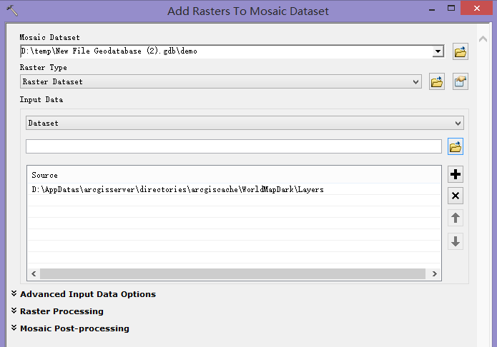Select the WorldMapDark\Layers source row
Screen dimensions: 497x347
[x=234, y=189]
